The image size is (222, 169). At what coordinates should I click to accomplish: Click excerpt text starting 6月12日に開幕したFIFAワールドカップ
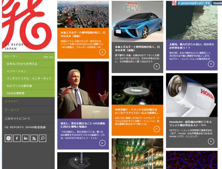pyautogui.click(x=137, y=121)
